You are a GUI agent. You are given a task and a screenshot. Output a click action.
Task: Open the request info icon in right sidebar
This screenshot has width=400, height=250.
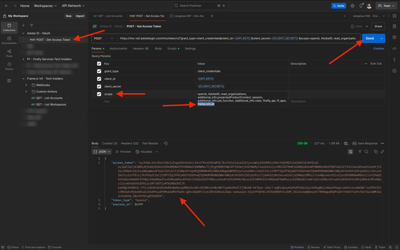coord(394,70)
